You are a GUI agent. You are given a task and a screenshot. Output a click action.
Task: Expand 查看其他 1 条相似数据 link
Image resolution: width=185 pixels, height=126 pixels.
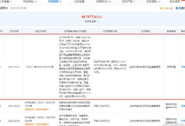click(x=37, y=124)
